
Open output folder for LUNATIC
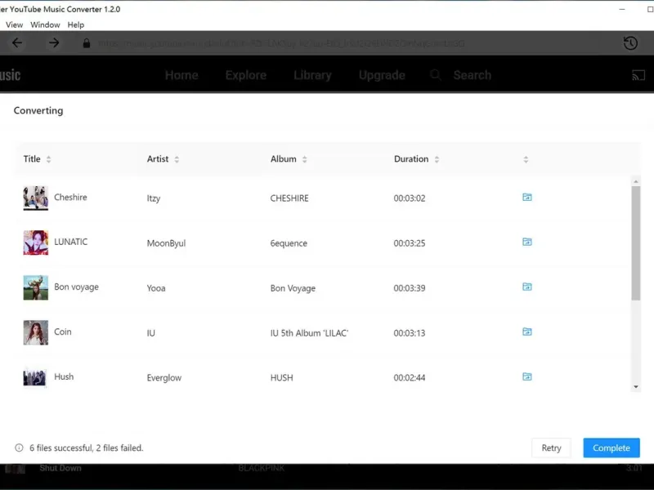(527, 242)
